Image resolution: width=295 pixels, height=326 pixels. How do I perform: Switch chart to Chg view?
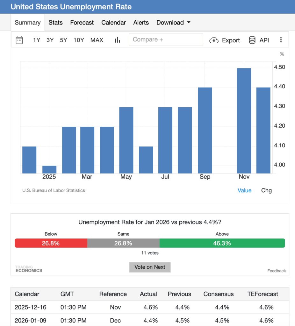tap(266, 190)
